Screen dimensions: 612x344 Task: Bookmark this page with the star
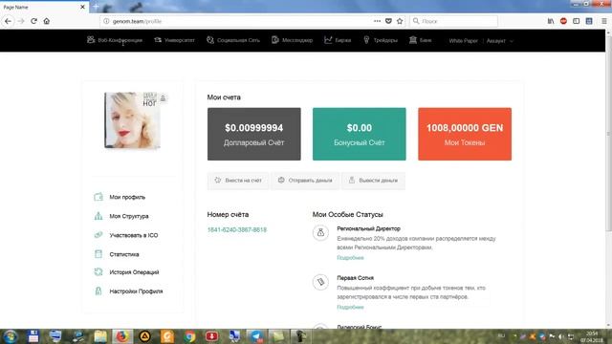[x=400, y=21]
